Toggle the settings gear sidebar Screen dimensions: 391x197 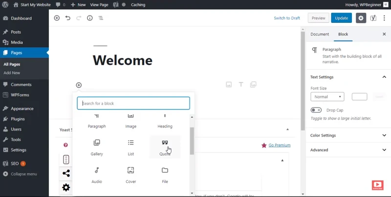point(361,18)
